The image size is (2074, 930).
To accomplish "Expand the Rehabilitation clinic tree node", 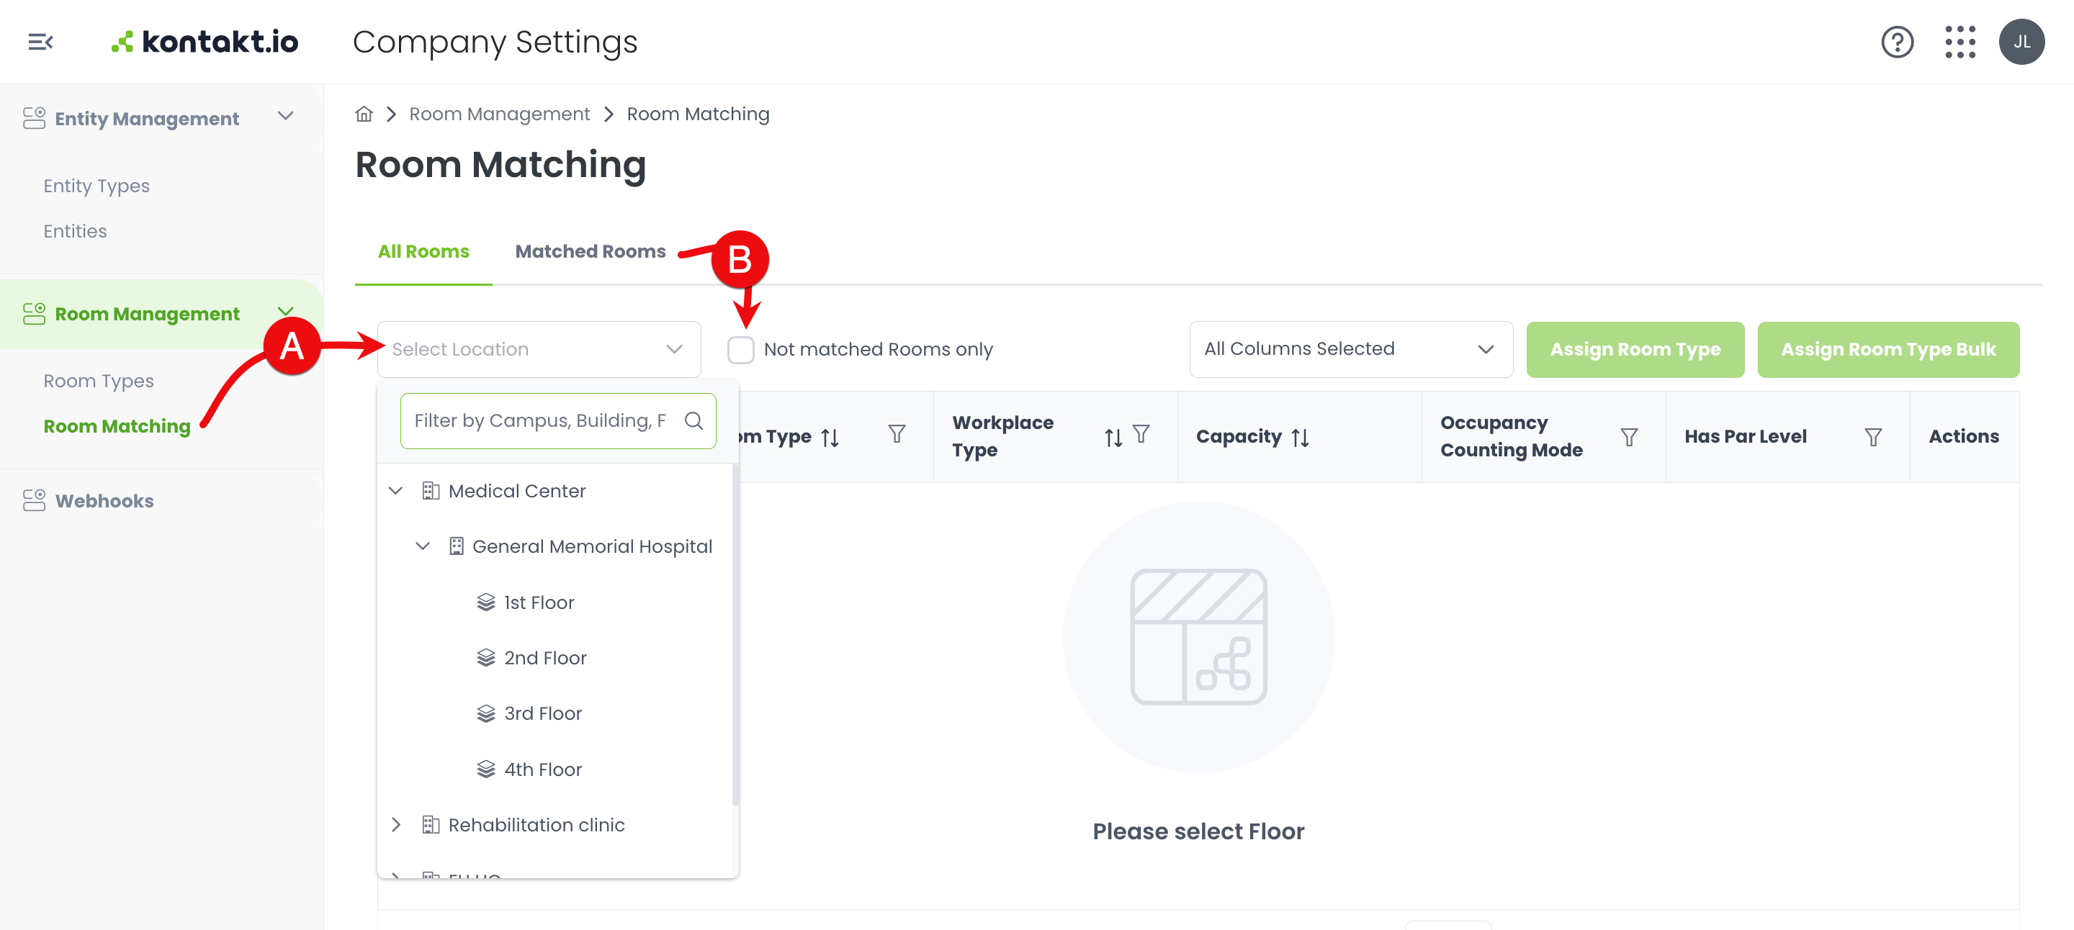I will tap(395, 825).
